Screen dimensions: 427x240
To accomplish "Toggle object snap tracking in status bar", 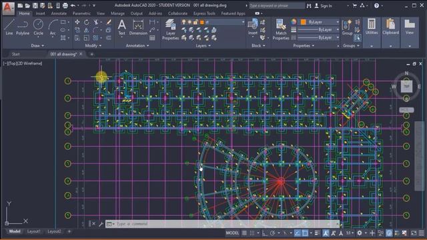I will (297, 233).
